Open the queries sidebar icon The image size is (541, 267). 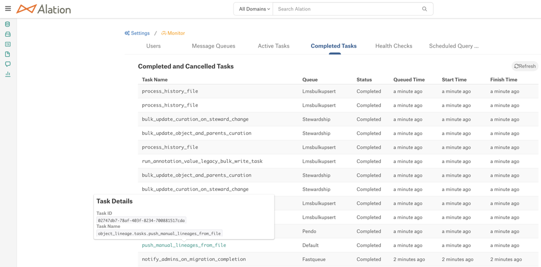tap(8, 44)
